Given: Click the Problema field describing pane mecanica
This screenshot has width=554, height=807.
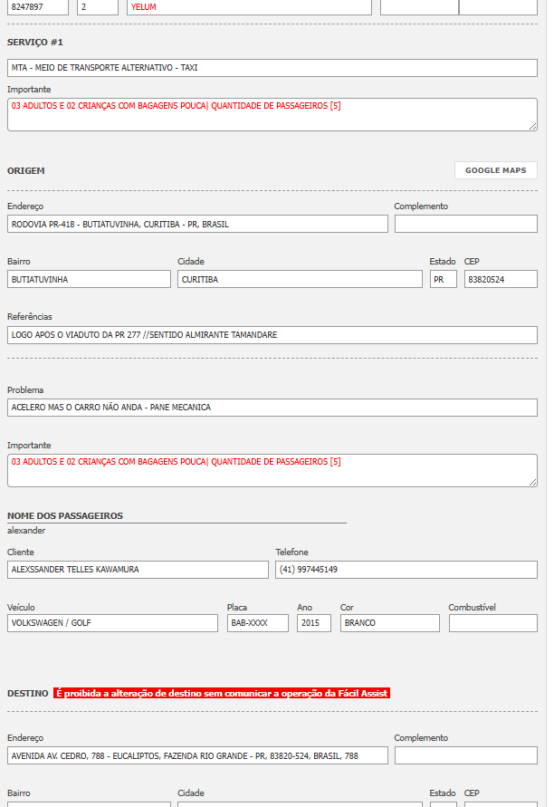Looking at the screenshot, I should (272, 408).
